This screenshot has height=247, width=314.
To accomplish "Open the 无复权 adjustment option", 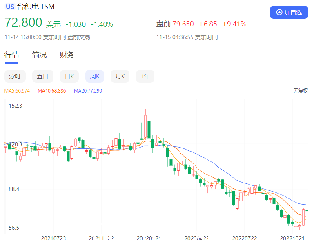I will [301, 91].
